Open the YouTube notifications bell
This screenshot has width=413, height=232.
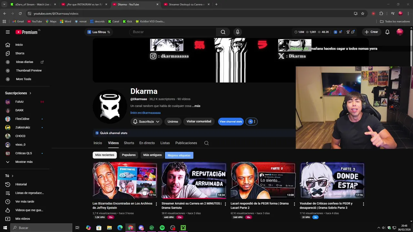tap(387, 32)
